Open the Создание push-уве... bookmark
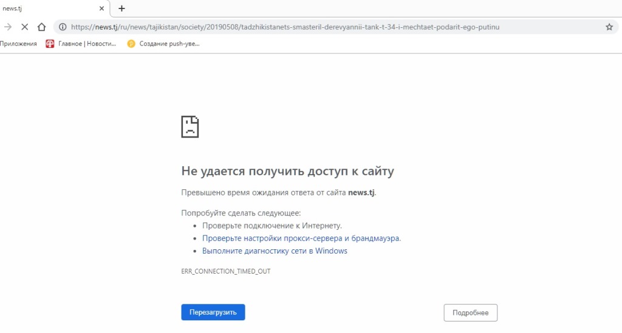Viewport: 622px width, 333px height. pyautogui.click(x=163, y=44)
